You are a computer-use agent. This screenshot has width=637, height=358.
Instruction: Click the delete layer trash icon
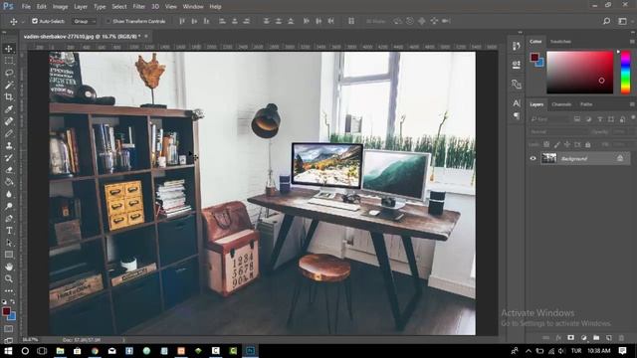tap(621, 338)
